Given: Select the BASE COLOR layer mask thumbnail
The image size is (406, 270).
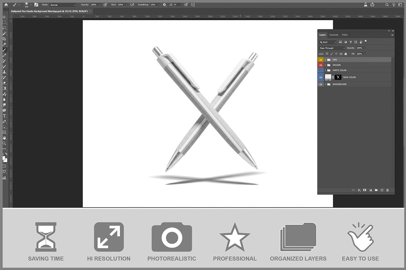Looking at the screenshot, I should tap(338, 77).
